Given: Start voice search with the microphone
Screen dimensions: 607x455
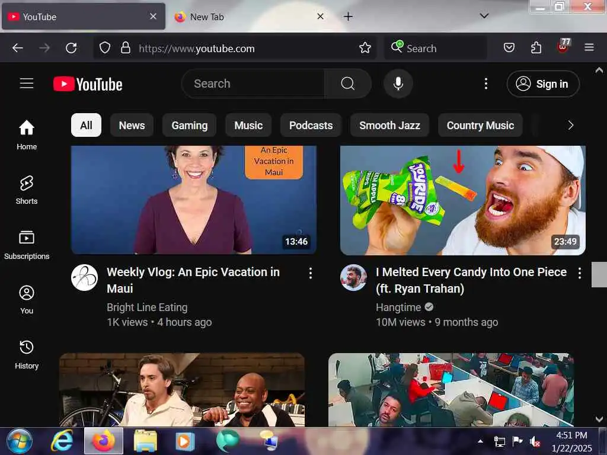Looking at the screenshot, I should 398,84.
